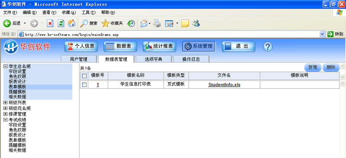
Task: Open dropdown arrow next to Mail icon
Action: click(149, 23)
